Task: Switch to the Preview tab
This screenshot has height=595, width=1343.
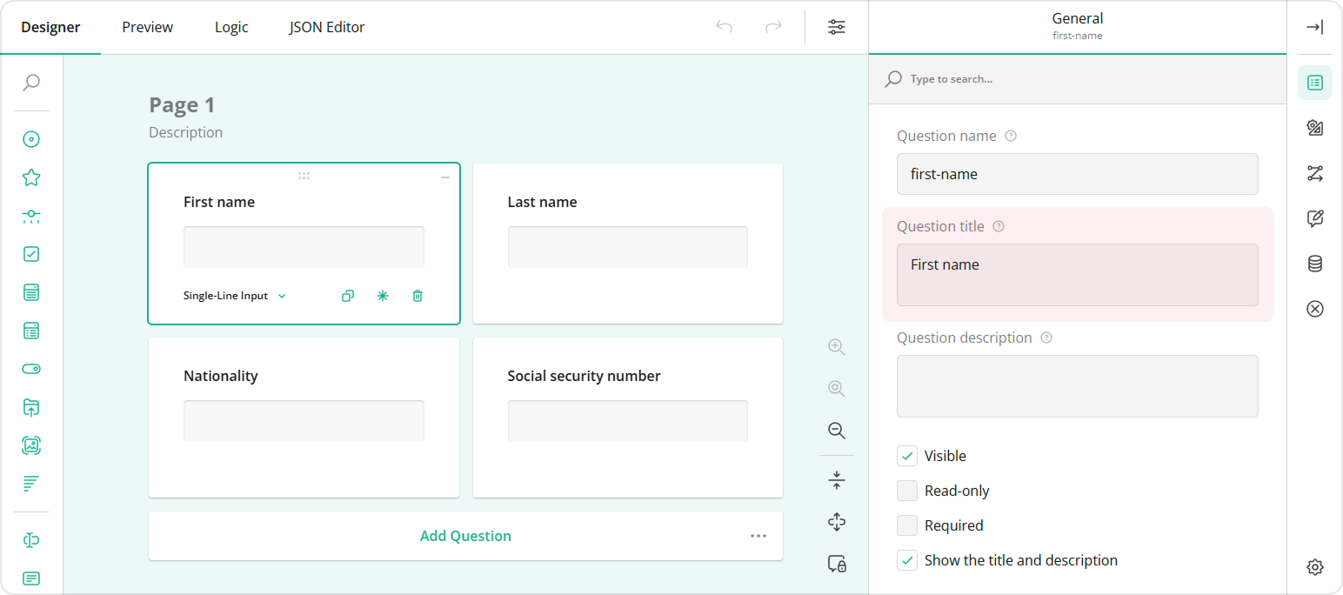Action: 146,27
